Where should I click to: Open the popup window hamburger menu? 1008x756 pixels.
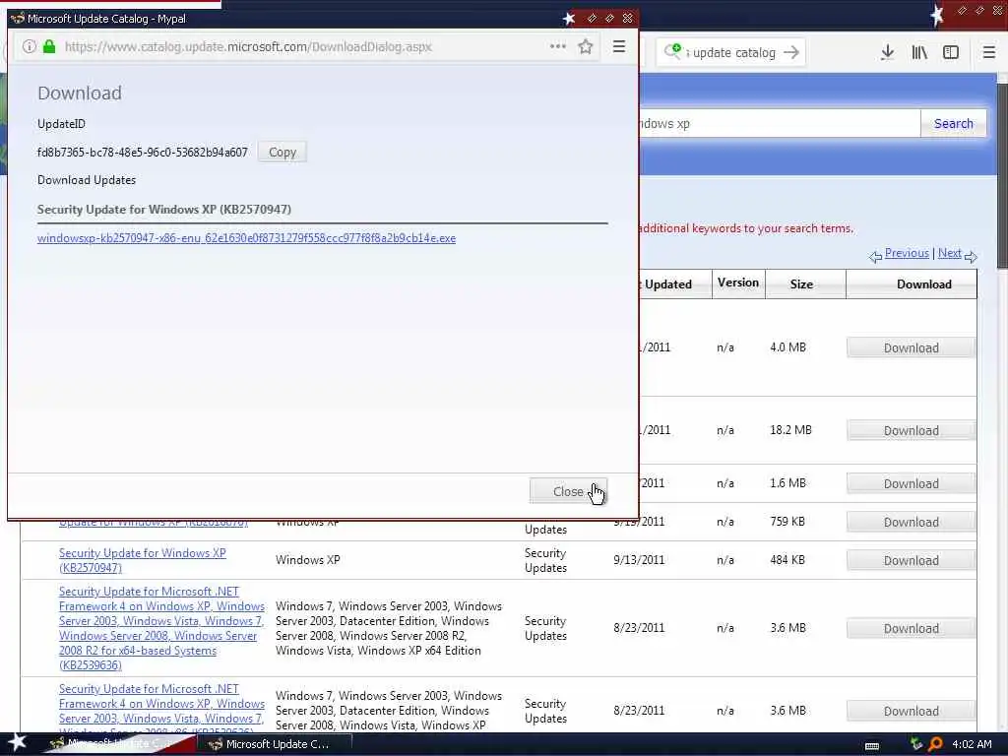coord(619,46)
